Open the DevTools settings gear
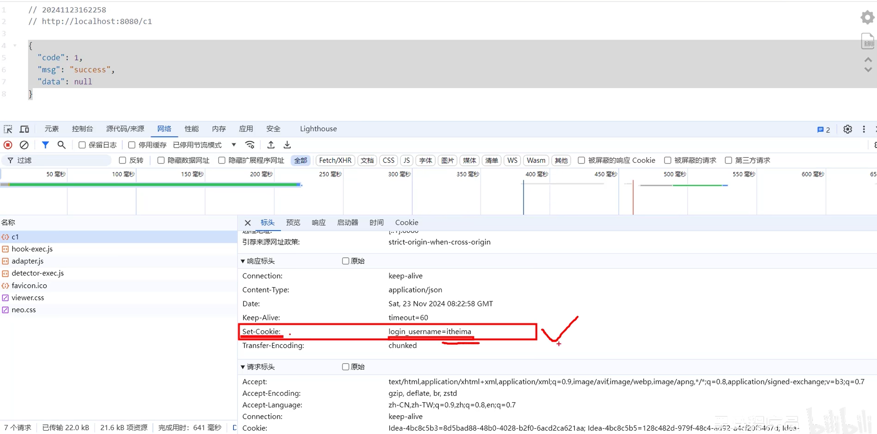 847,129
